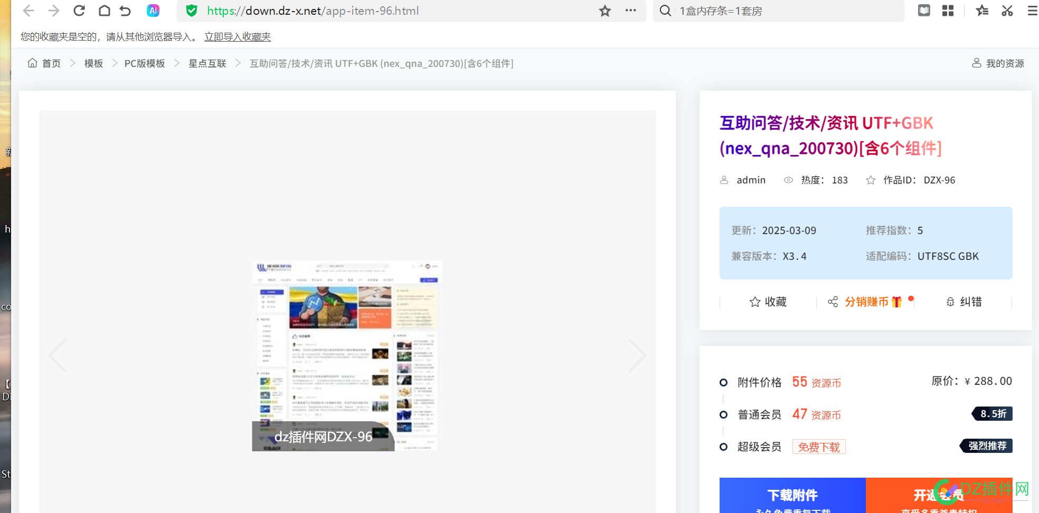This screenshot has height=513, width=1039.
Task: Go to browser home page icon
Action: click(x=105, y=11)
